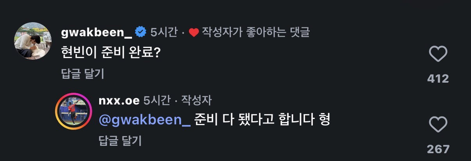Click 답글 달기 under nxx.oe reply
The height and width of the screenshot is (161, 471).
coord(120,141)
